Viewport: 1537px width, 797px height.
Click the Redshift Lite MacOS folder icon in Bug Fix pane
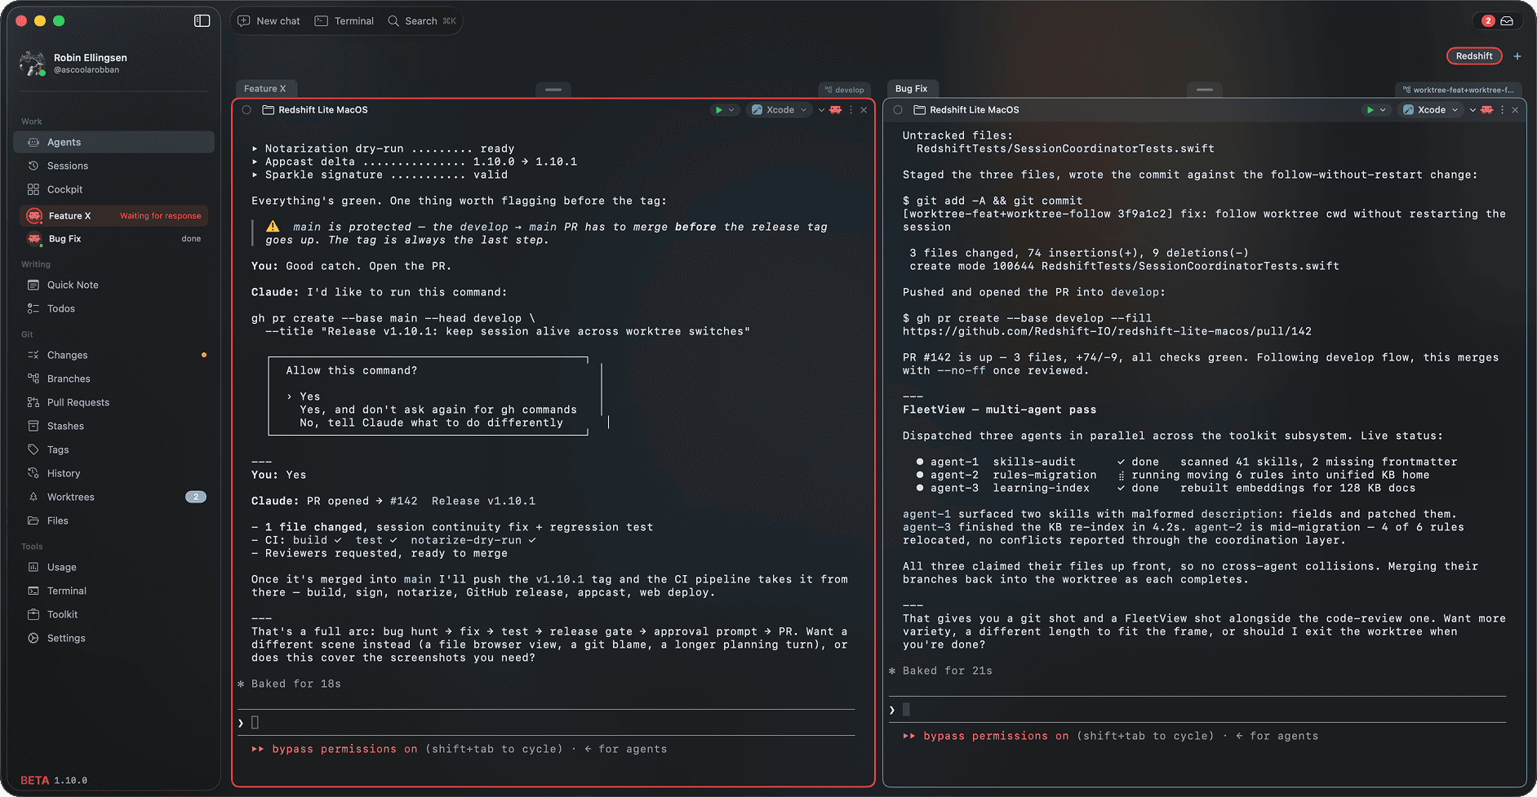coord(919,110)
